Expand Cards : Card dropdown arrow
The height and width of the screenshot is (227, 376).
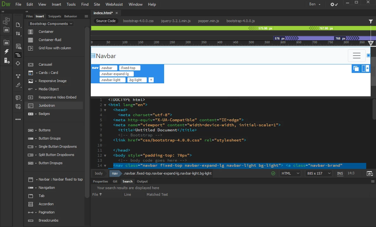(37, 73)
